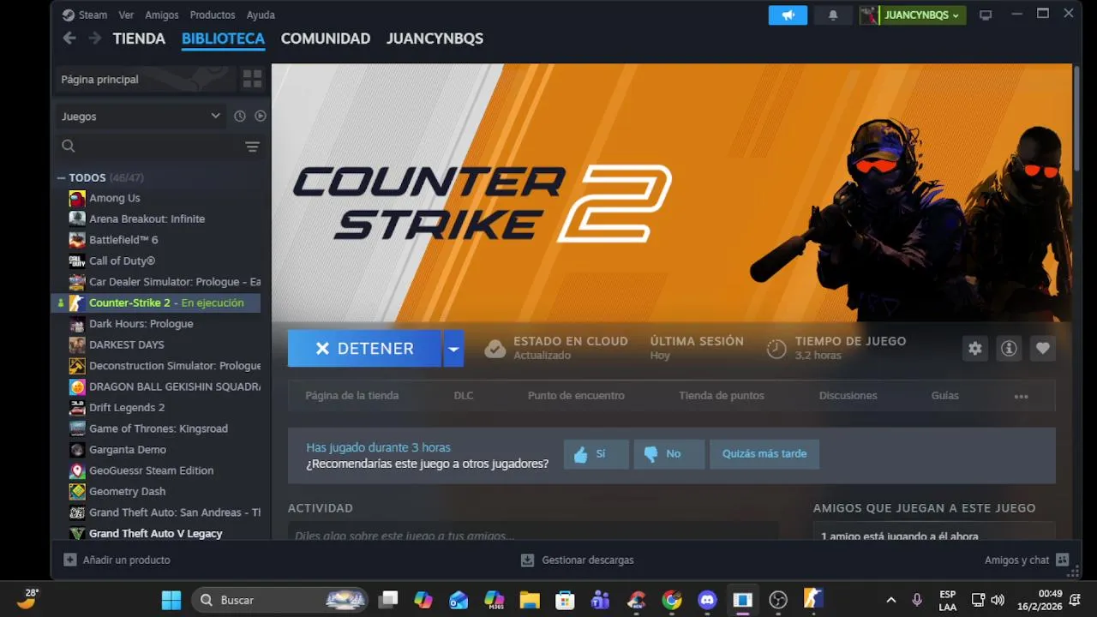Open Discord from taskbar
This screenshot has height=617, width=1097.
point(707,600)
